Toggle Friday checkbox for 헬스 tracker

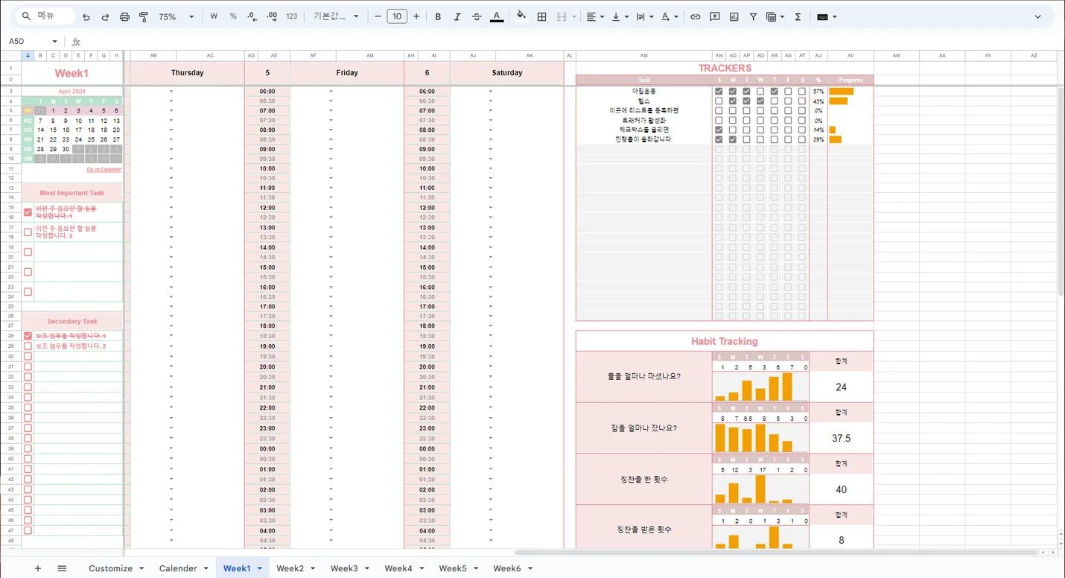pos(788,101)
